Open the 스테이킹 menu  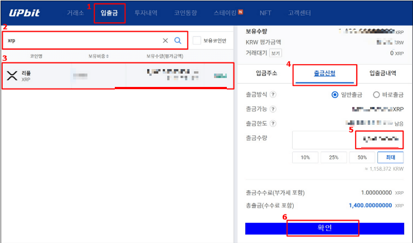tap(225, 13)
